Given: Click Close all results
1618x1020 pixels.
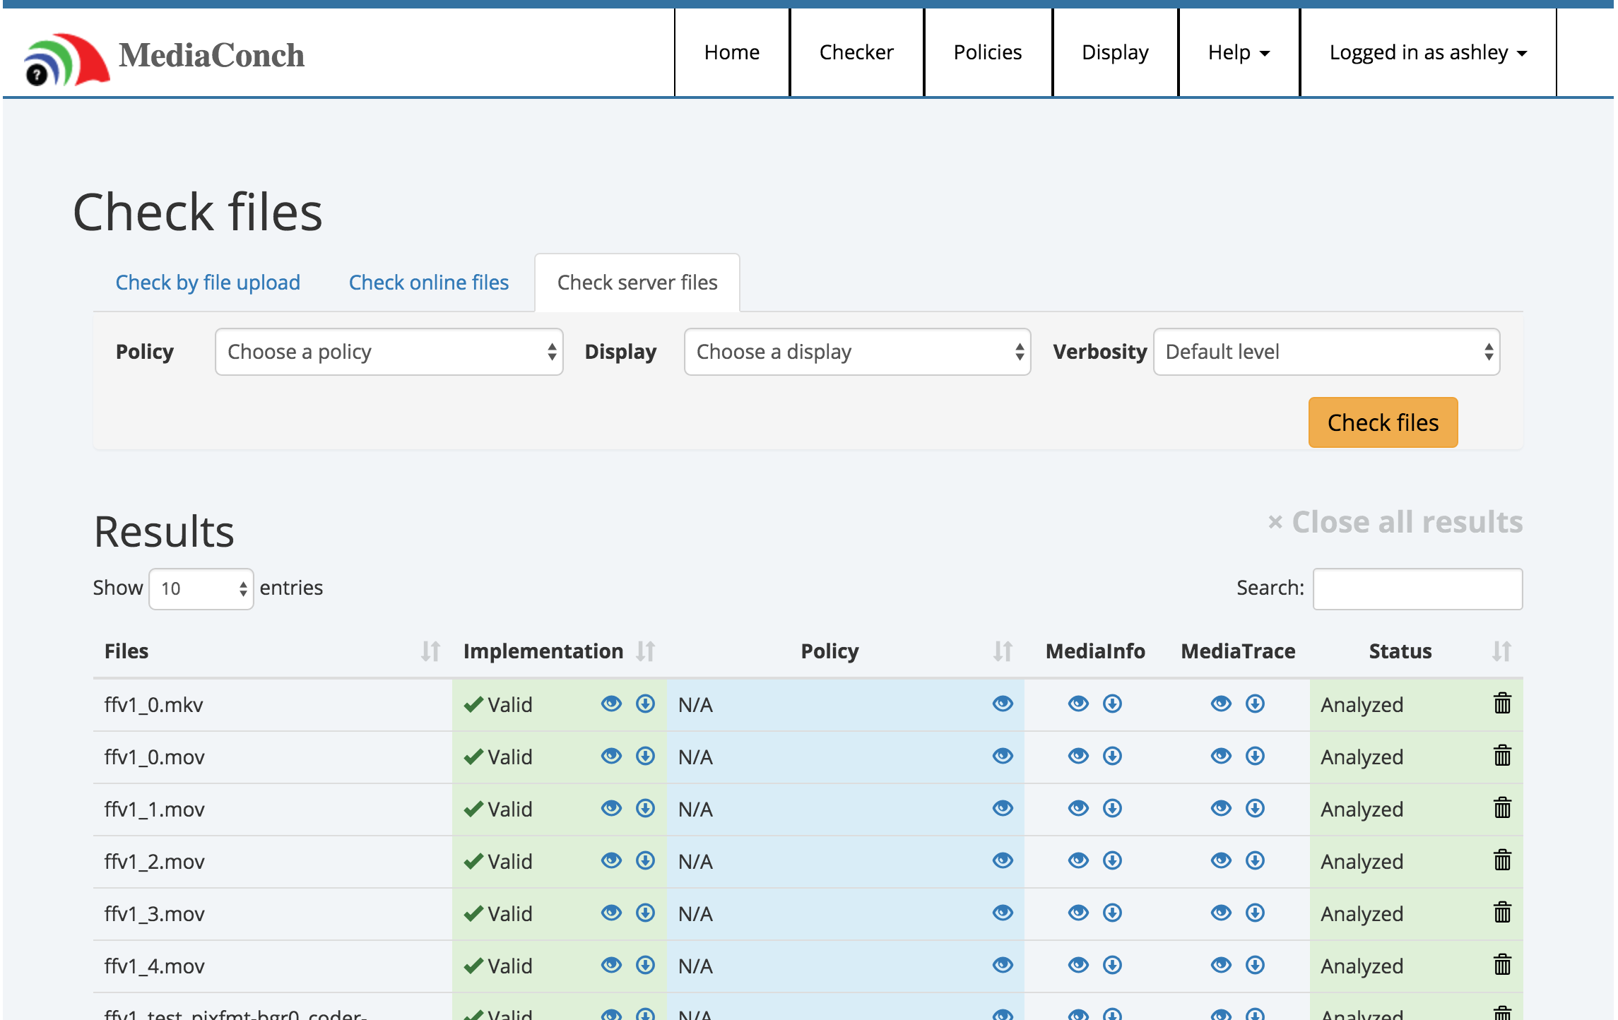Looking at the screenshot, I should (1395, 522).
